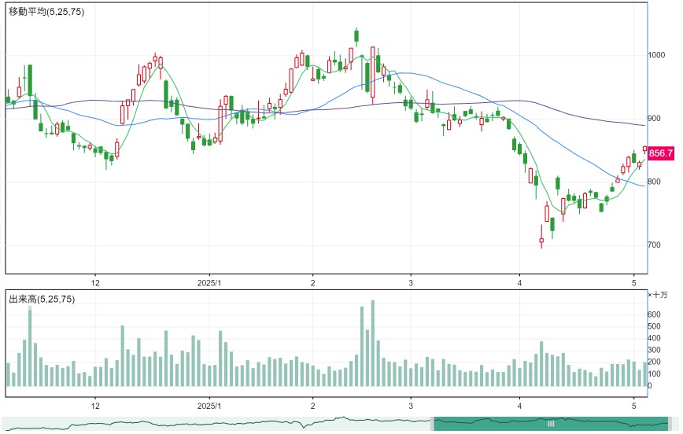The width and height of the screenshot is (683, 434).
Task: Grab the range selector's center grip handle
Action: click(x=551, y=424)
